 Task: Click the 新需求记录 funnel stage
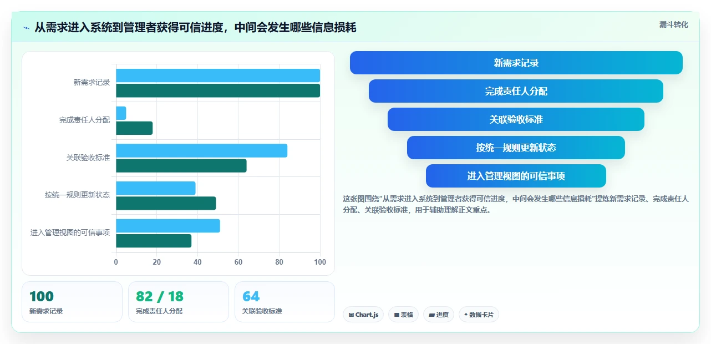tap(516, 63)
